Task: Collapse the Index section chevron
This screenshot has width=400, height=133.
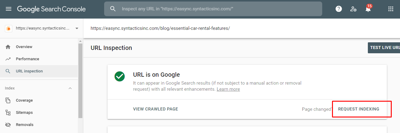Action: pyautogui.click(x=70, y=88)
